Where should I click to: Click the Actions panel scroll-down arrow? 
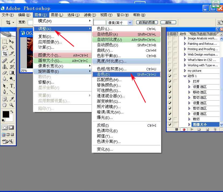(x=221, y=125)
